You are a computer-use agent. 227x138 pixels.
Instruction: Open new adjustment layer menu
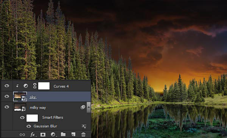click(53, 135)
